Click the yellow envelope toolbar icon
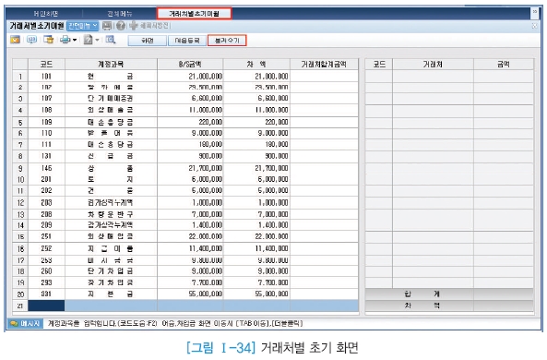This screenshot has height=360, width=547. 15,41
